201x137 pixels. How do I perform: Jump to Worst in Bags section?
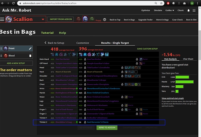pyautogui.click(x=162, y=20)
